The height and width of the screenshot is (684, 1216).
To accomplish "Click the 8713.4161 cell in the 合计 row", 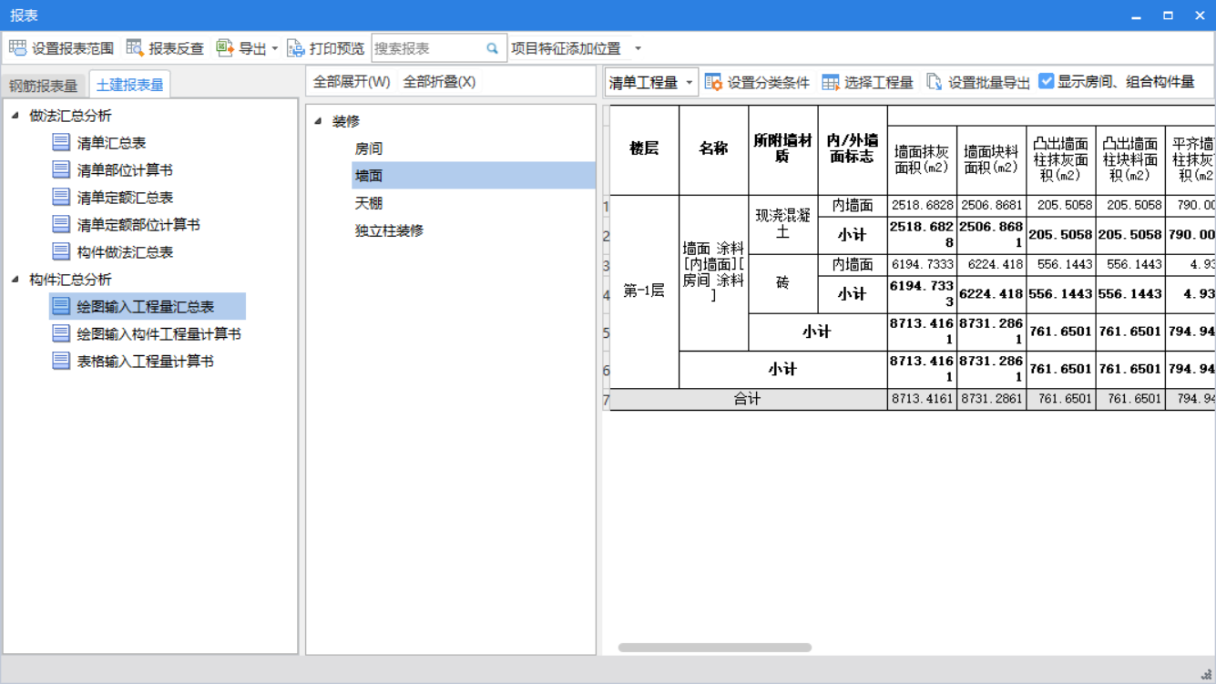I will (922, 399).
